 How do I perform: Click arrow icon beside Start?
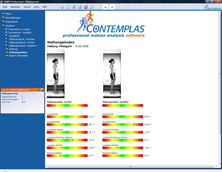pyautogui.click(x=3, y=14)
